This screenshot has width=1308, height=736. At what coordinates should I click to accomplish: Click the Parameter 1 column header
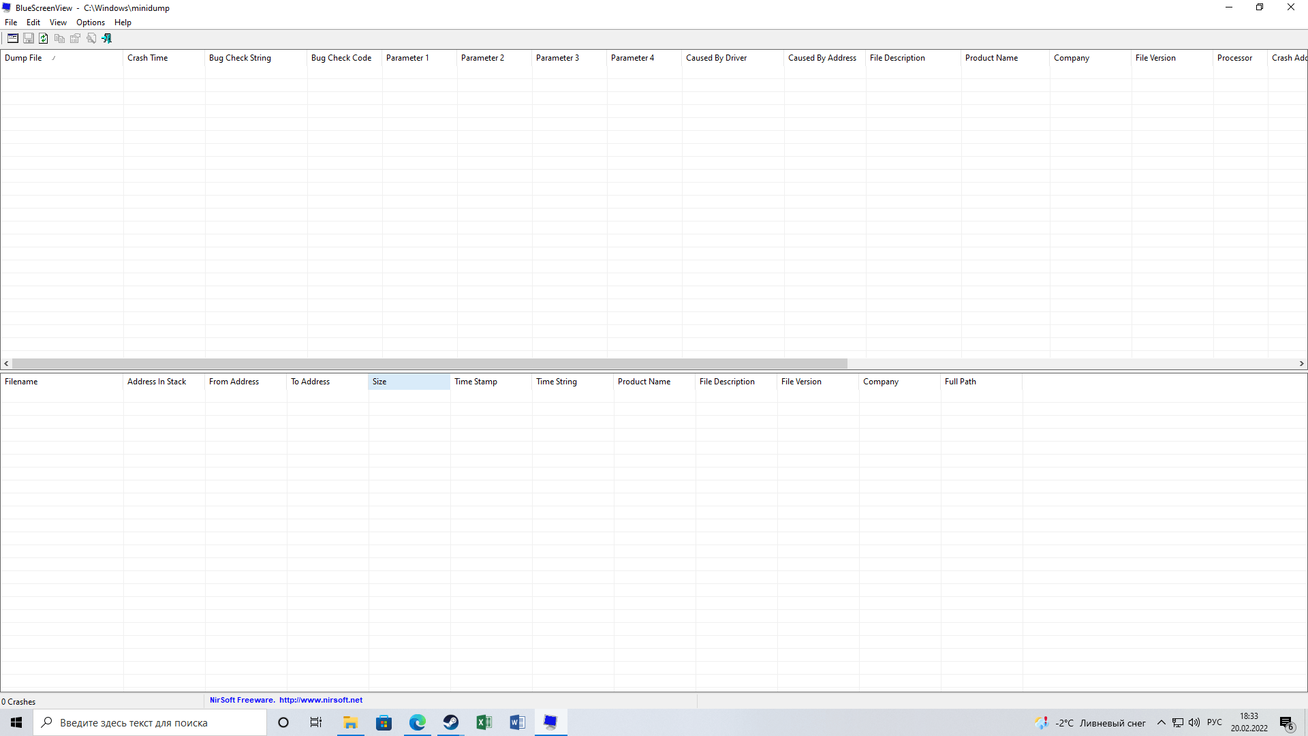[419, 58]
